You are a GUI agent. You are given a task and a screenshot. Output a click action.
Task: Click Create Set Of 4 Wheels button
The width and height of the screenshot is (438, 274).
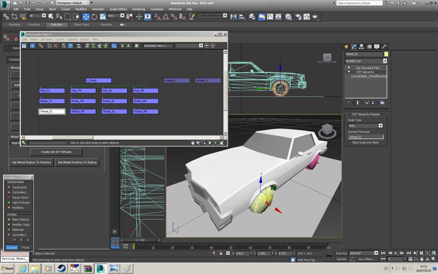click(56, 152)
